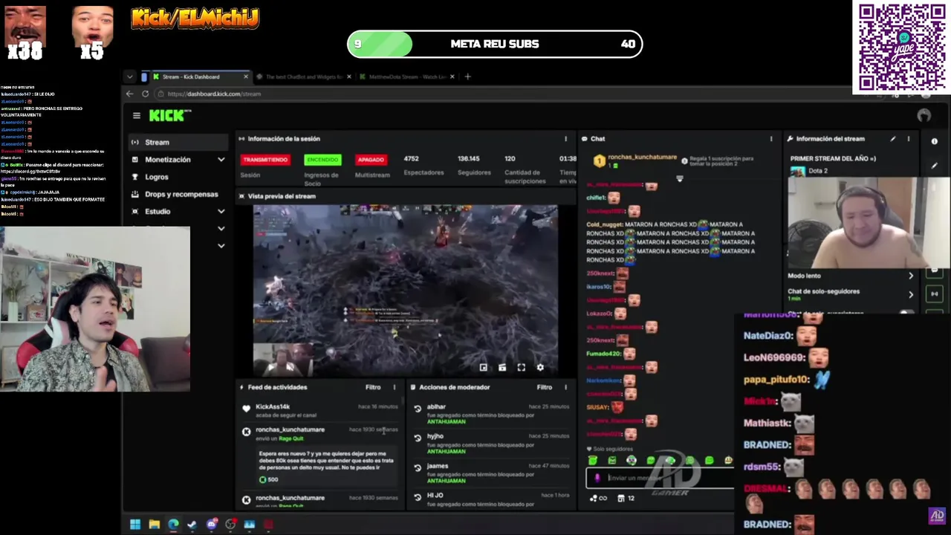Click the 136.145 Seguidores count
This screenshot has height=535, width=951.
coord(469,159)
